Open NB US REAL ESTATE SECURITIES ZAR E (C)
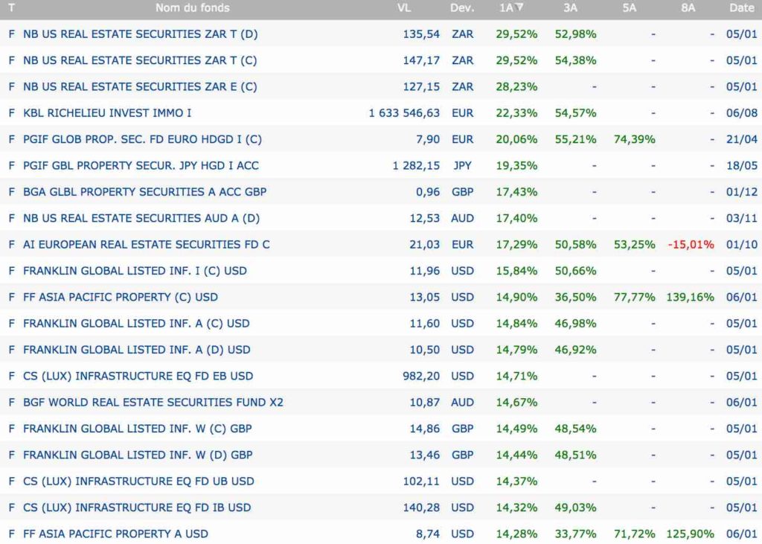Screen dimensions: 762x544 (x=140, y=86)
